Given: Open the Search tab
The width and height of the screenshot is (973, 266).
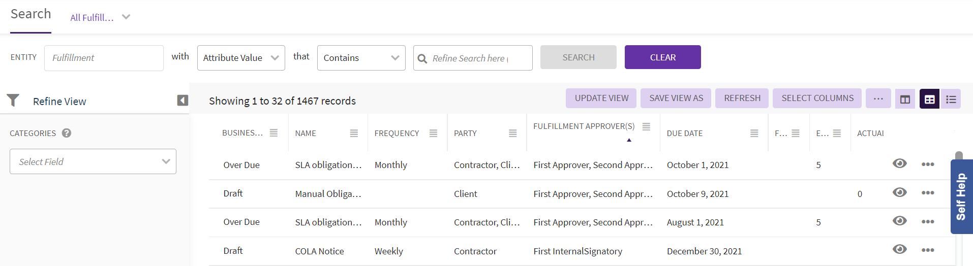Looking at the screenshot, I should click(x=31, y=14).
